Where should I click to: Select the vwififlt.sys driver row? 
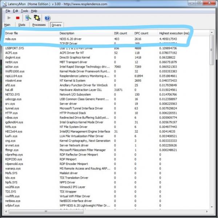tap(106, 196)
